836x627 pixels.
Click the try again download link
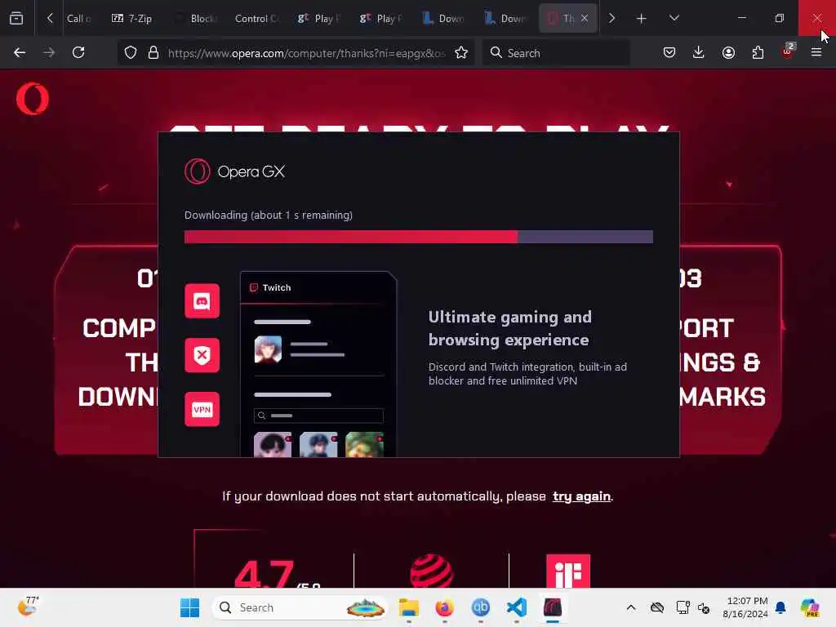(x=581, y=496)
